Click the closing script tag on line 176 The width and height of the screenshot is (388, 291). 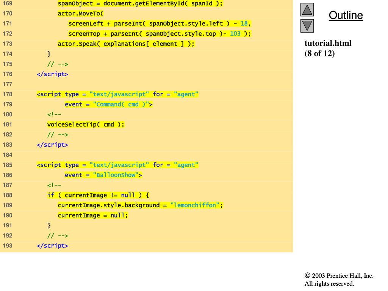[52, 74]
